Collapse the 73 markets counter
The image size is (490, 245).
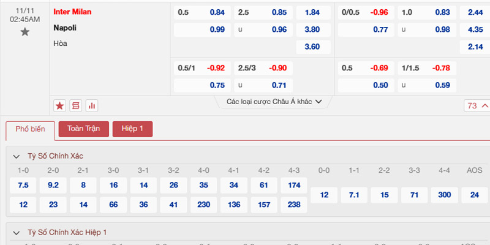477,105
